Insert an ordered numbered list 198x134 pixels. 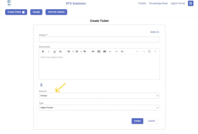[x=69, y=51]
